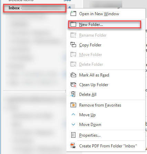Click the Properties icon
Image resolution: width=147 pixels, height=154 pixels.
[73, 135]
